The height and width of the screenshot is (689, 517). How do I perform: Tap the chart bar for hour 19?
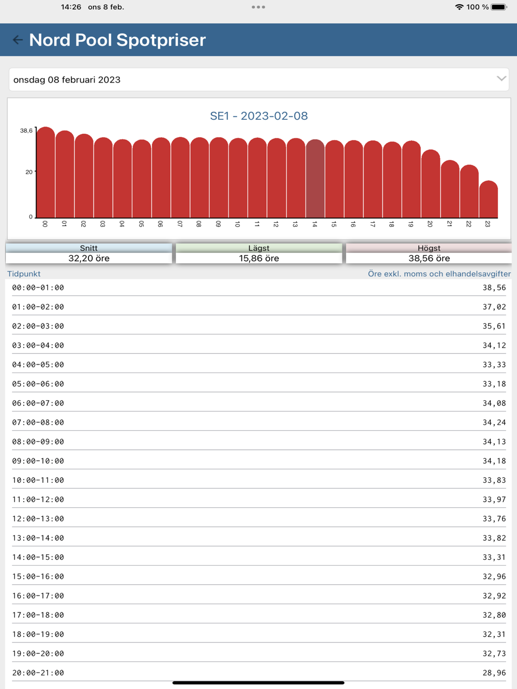(x=412, y=179)
